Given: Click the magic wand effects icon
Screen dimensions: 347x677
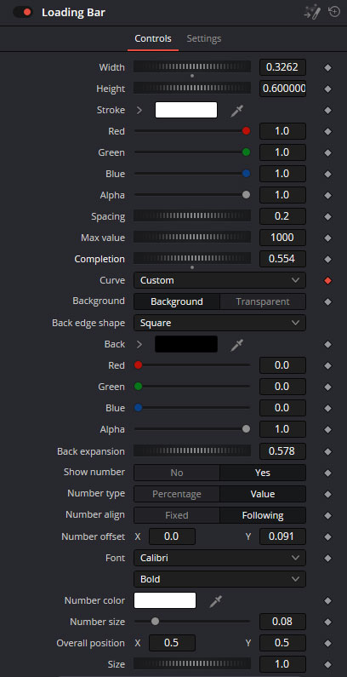Looking at the screenshot, I should tap(311, 13).
